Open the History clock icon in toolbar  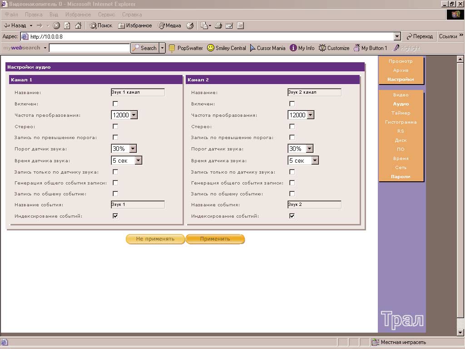tap(190, 25)
